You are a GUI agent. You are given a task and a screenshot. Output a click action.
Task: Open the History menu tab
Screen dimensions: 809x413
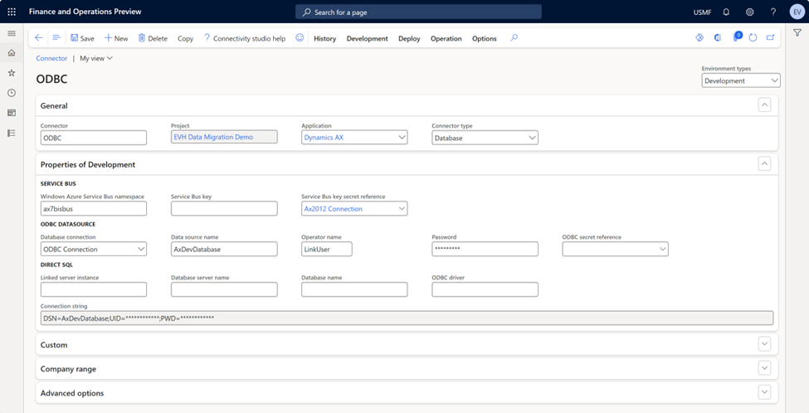click(324, 38)
